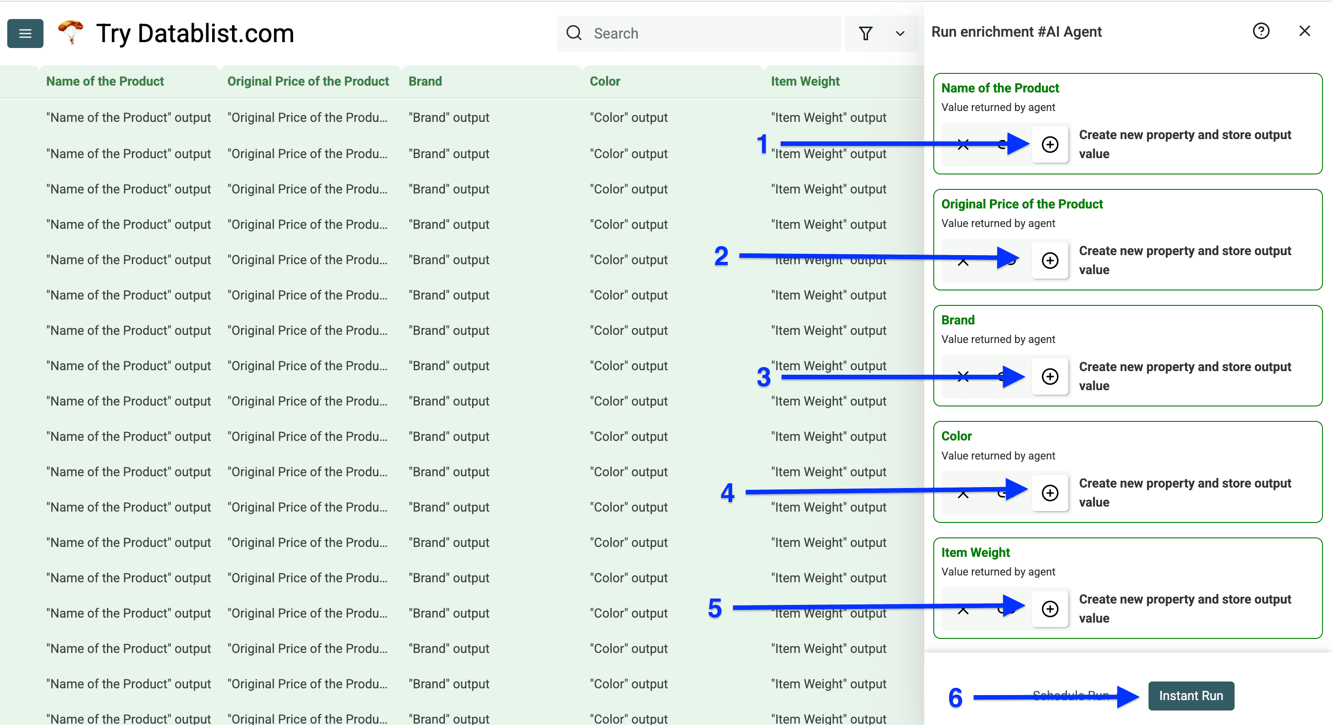Click the Try Datablist.com heading link
Viewport: 1332px width, 725px height.
(194, 33)
